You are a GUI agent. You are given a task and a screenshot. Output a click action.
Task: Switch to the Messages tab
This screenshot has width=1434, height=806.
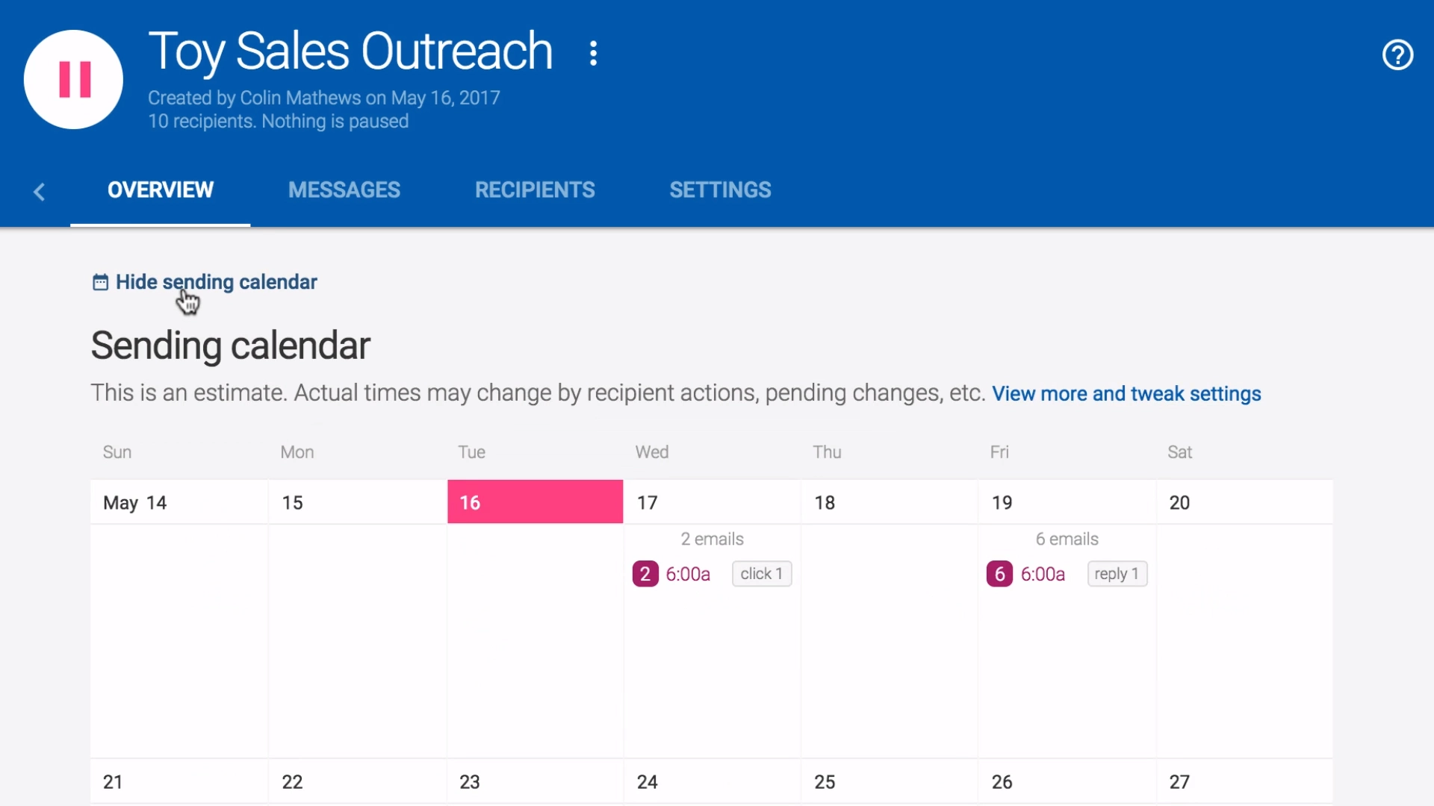coord(344,190)
